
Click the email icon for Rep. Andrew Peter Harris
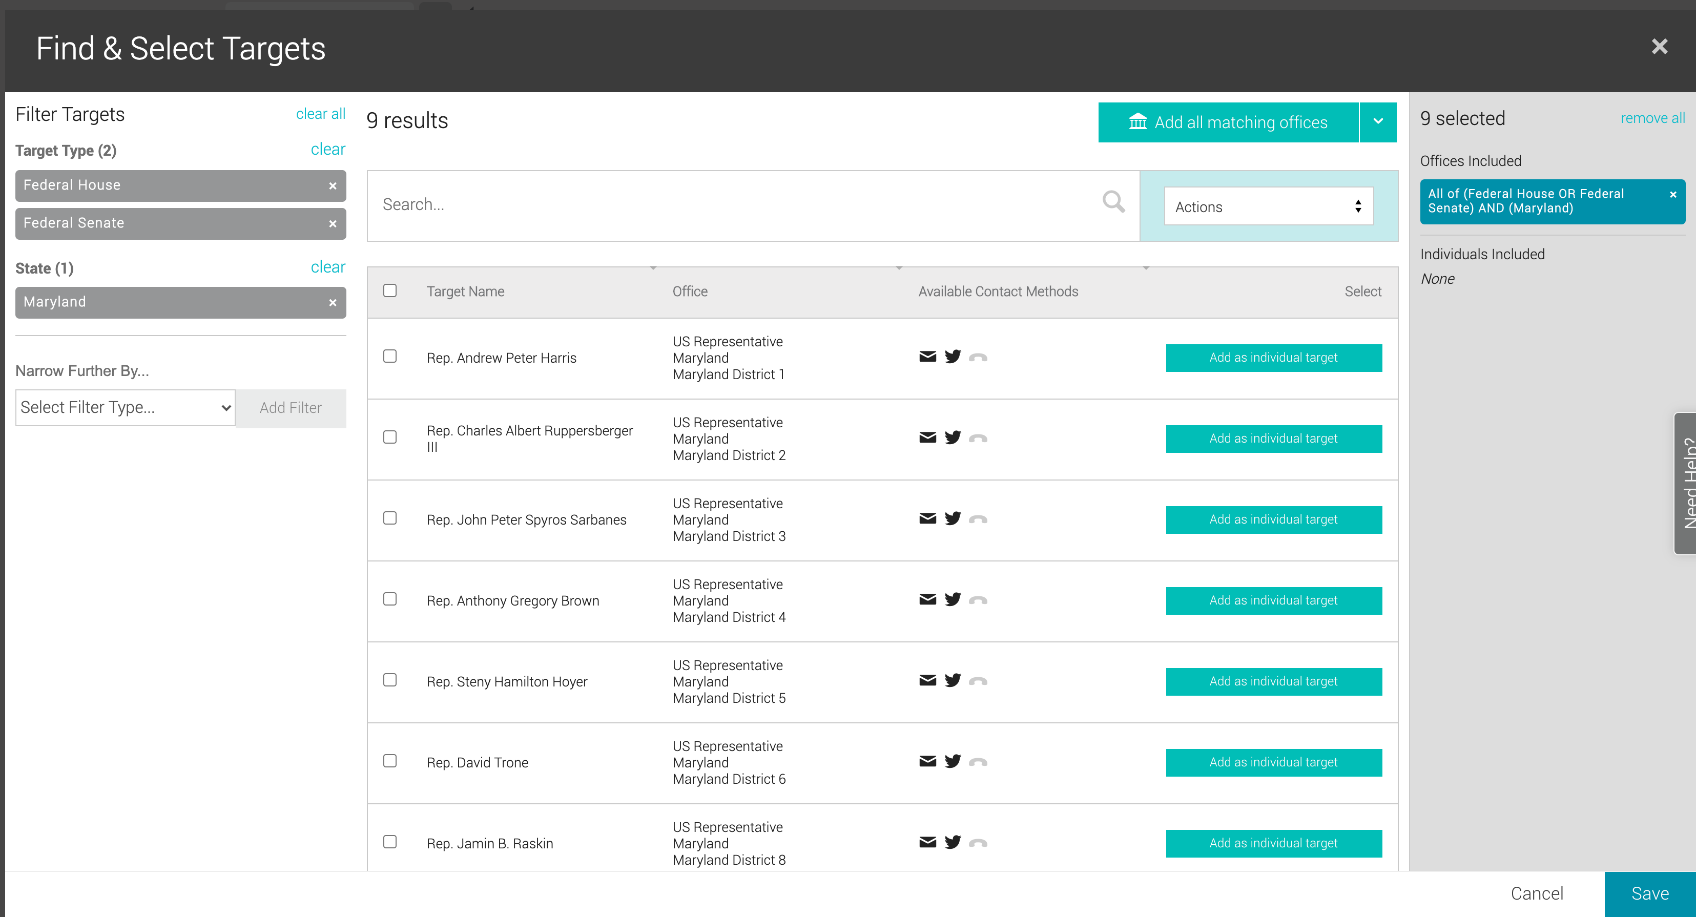click(927, 357)
